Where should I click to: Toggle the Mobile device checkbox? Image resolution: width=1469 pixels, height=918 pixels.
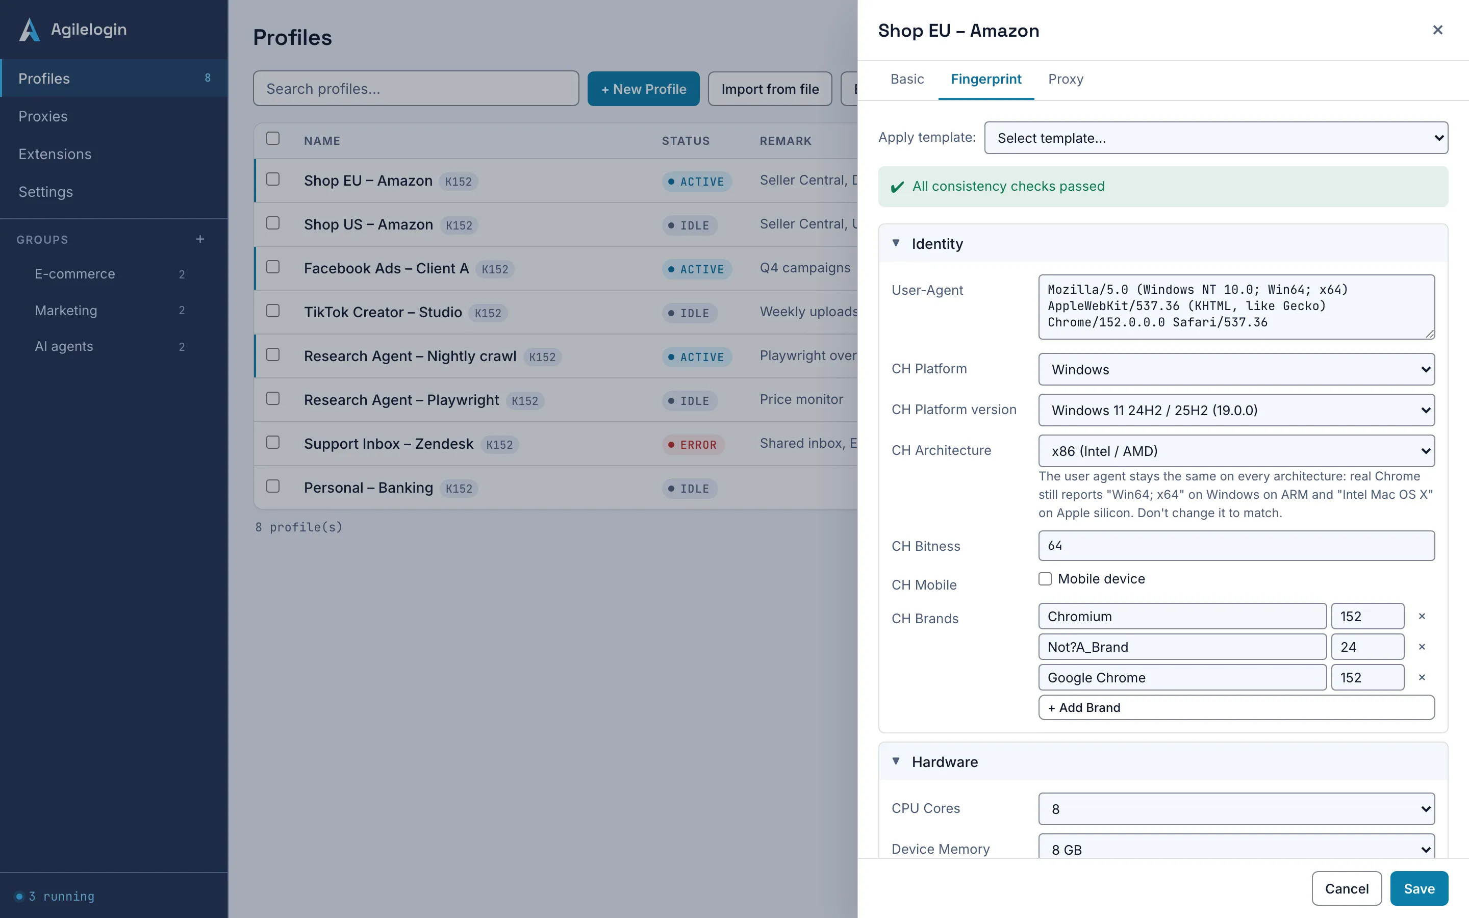(1045, 579)
